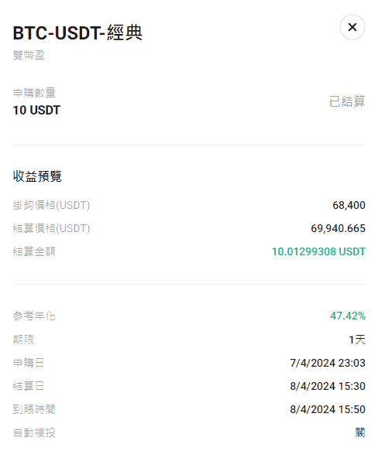
Task: Click the settlement date 8/4/2024 15:30
Action: pos(328,386)
